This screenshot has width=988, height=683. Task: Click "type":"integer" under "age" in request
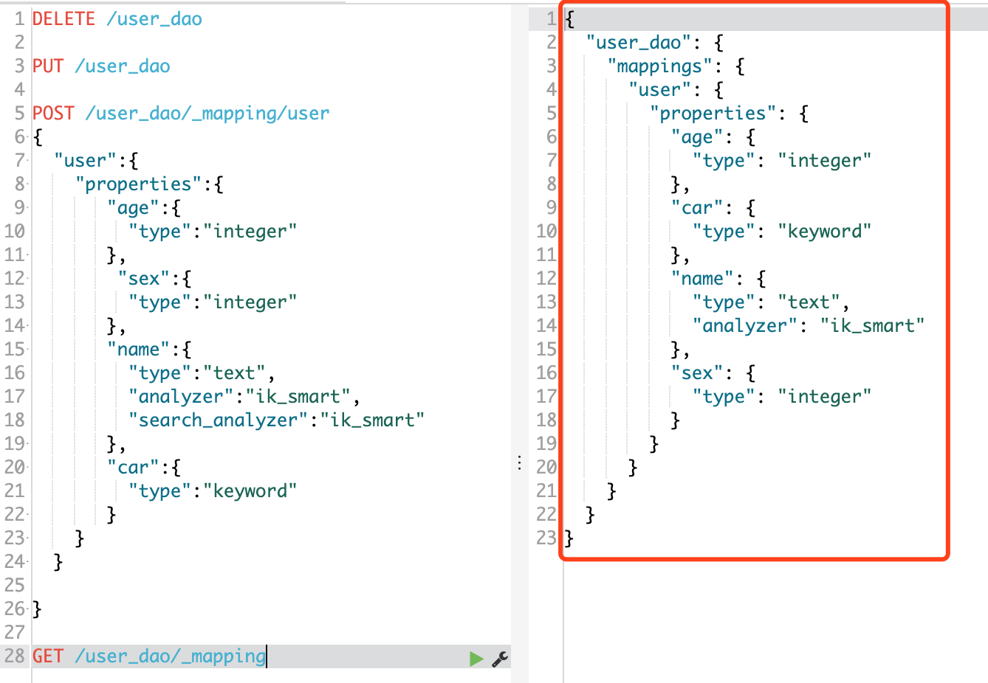[213, 232]
